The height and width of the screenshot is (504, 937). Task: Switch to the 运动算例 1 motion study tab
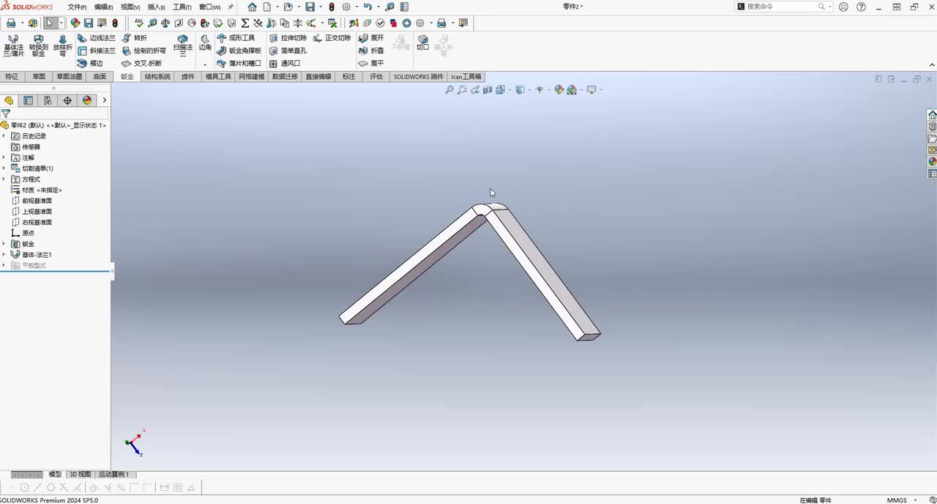click(113, 475)
